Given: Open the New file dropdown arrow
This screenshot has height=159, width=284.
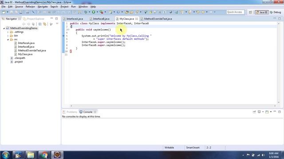Looking at the screenshot, I should click(x=8, y=12).
